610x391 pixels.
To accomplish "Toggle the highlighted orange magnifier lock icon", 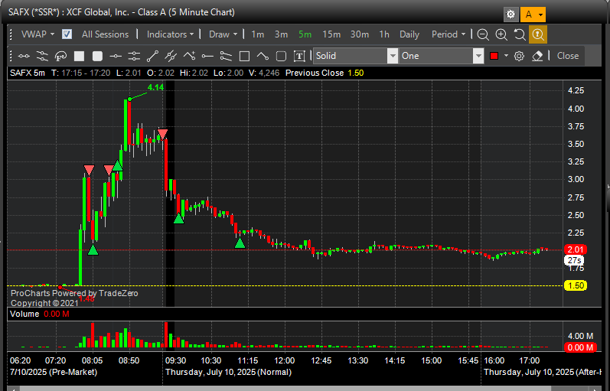I will point(538,34).
